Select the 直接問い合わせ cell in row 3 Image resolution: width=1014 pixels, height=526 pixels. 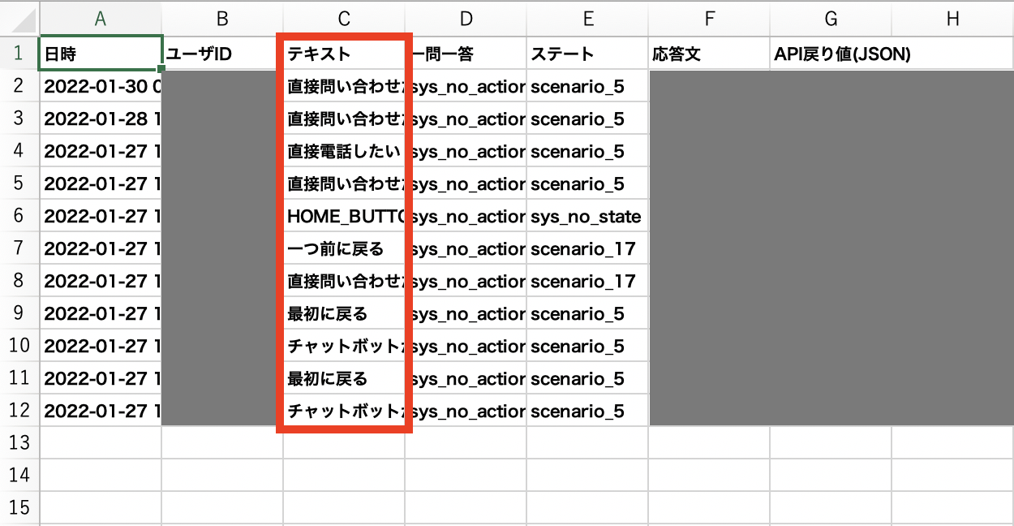coord(344,119)
